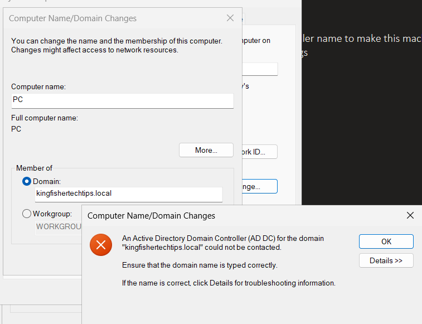Viewport: 422px width, 324px height.
Task: Click the 'Computer name:' label
Action: point(38,87)
